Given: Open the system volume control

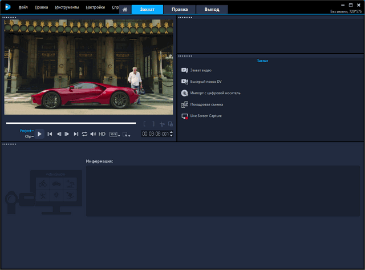Looking at the screenshot, I should [93, 134].
